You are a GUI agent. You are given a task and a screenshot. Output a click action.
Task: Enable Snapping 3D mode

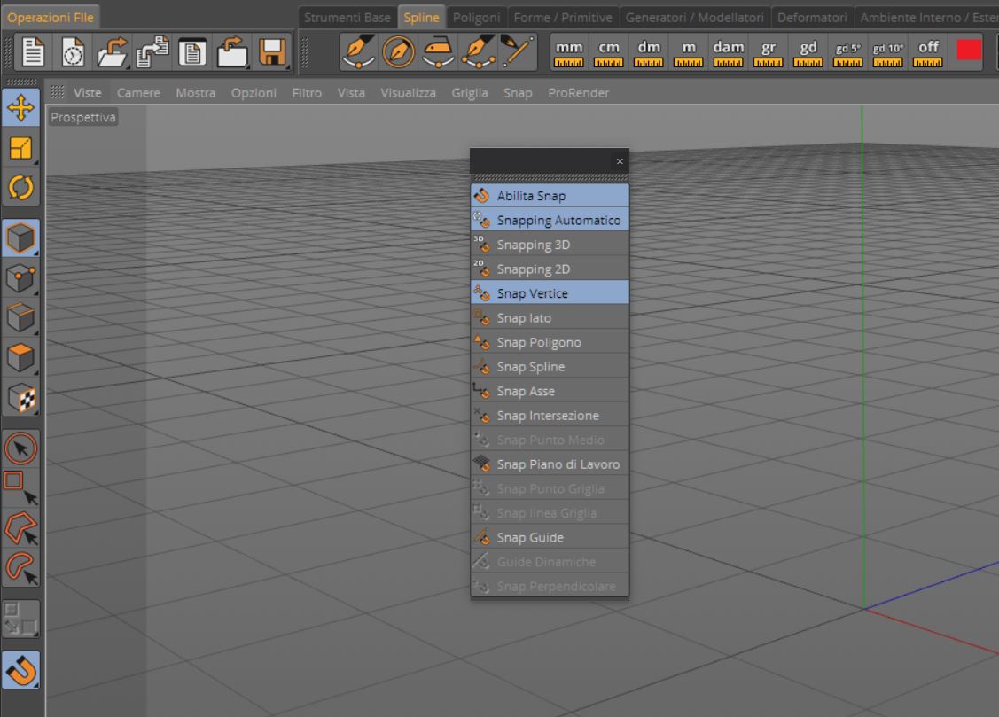550,245
